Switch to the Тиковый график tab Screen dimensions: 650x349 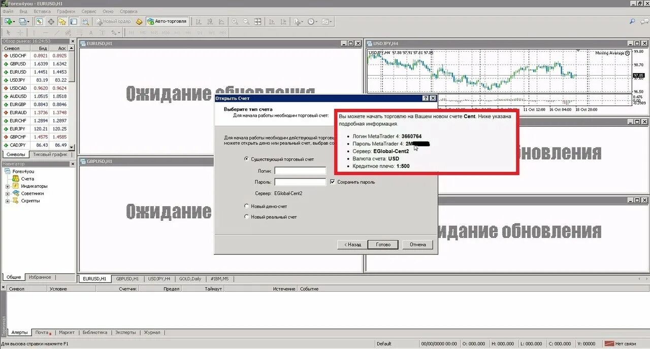[50, 154]
